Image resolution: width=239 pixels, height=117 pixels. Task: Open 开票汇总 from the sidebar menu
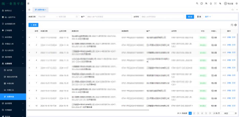[11, 90]
